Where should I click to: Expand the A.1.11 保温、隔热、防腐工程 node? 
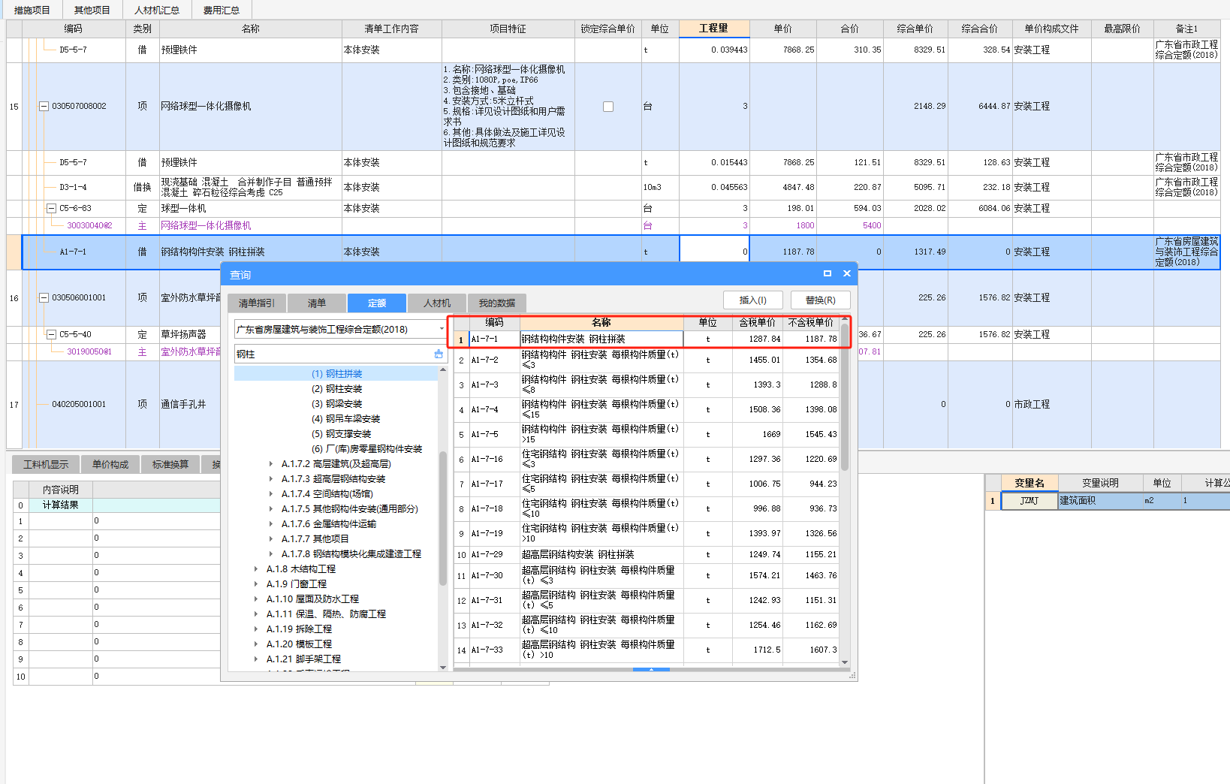click(x=256, y=614)
